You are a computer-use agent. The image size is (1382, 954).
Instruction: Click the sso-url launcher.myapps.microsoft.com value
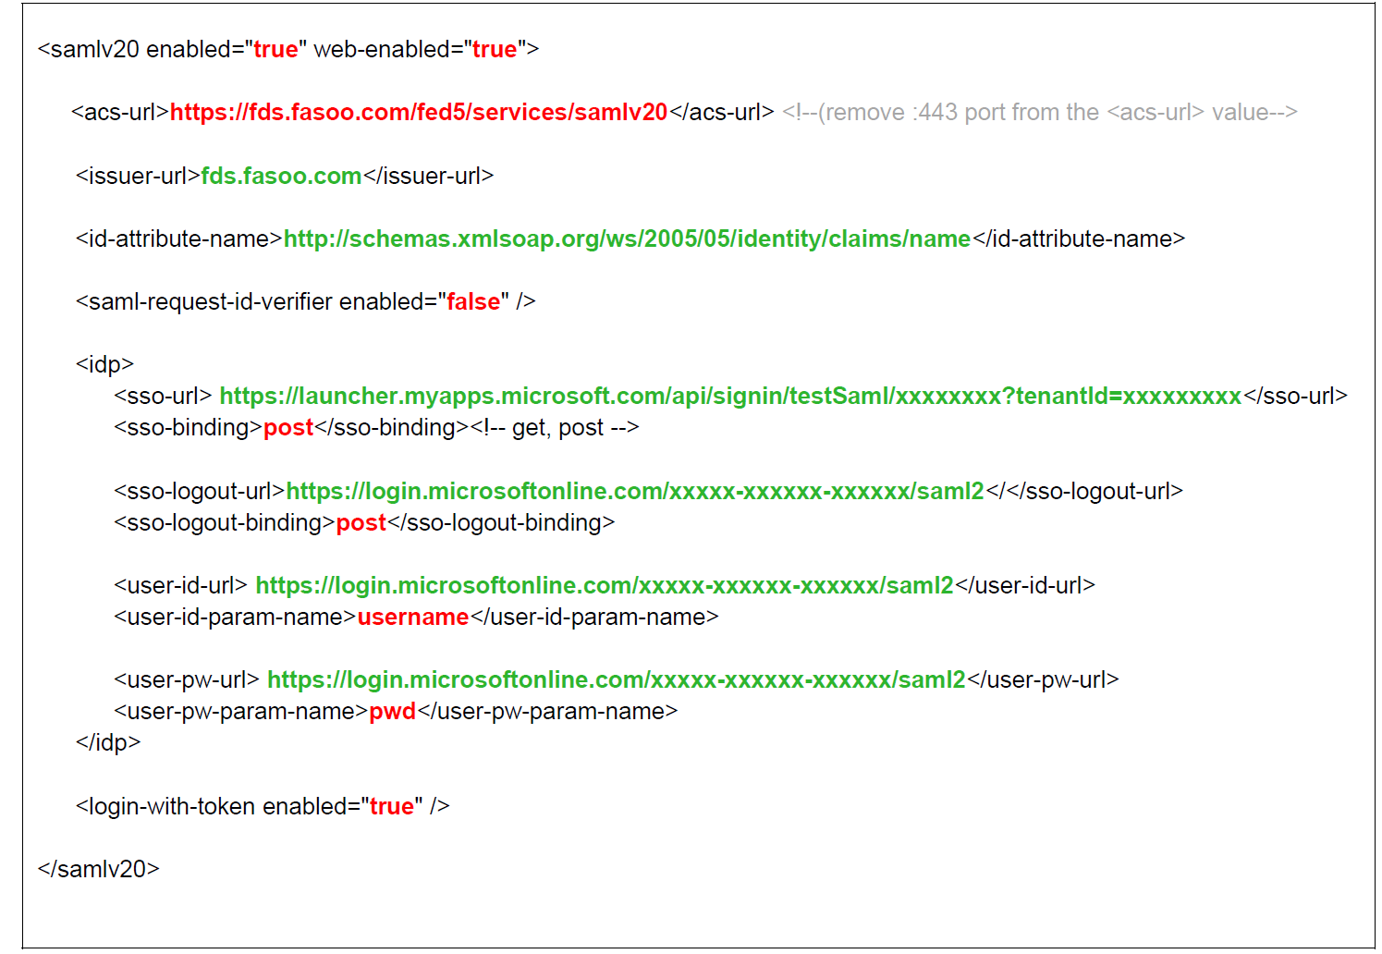coord(730,397)
